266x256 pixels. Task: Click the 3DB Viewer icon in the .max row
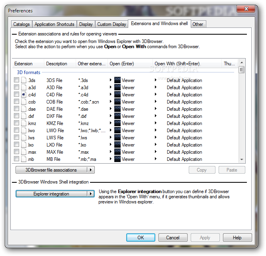[117, 152]
